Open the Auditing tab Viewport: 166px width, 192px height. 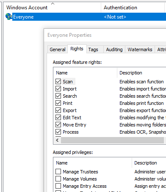[x=114, y=49]
